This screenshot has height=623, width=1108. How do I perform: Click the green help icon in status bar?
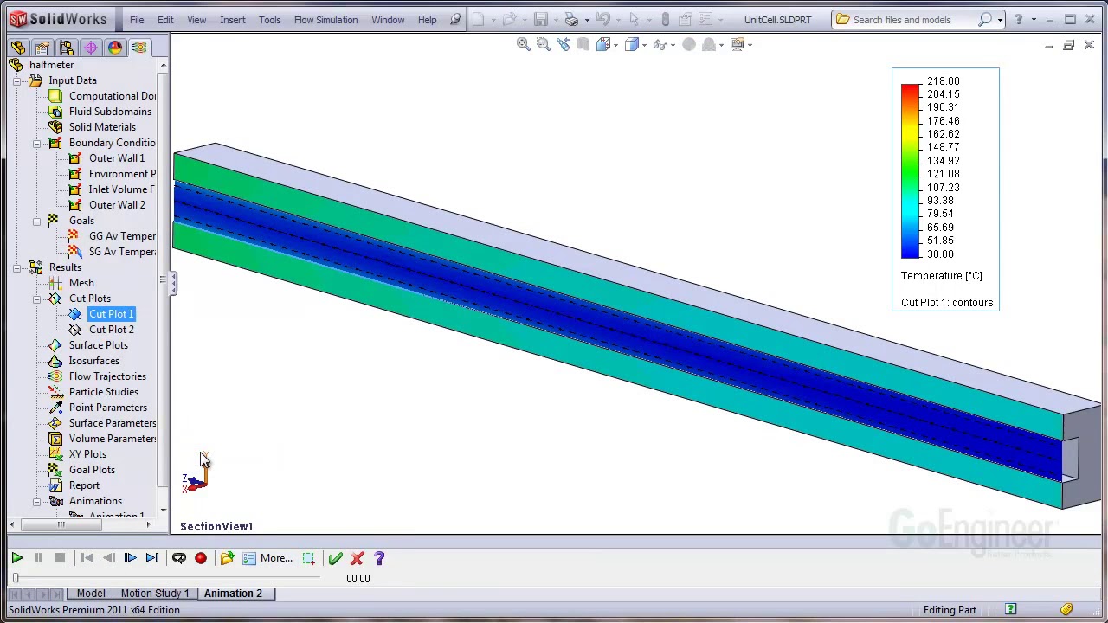click(x=1010, y=609)
